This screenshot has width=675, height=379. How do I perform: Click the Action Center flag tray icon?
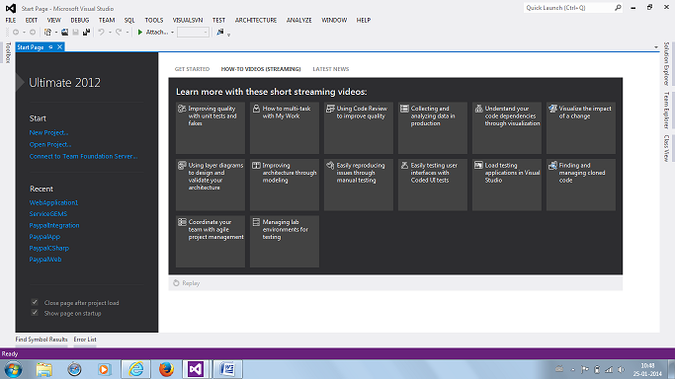tap(585, 369)
